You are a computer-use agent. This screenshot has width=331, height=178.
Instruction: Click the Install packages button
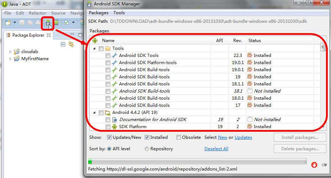[300, 137]
